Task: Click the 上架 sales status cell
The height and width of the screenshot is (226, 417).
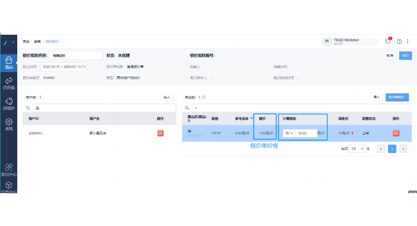Action: pyautogui.click(x=365, y=133)
